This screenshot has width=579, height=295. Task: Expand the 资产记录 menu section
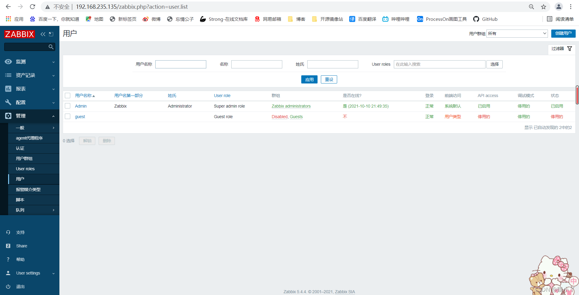[53, 76]
